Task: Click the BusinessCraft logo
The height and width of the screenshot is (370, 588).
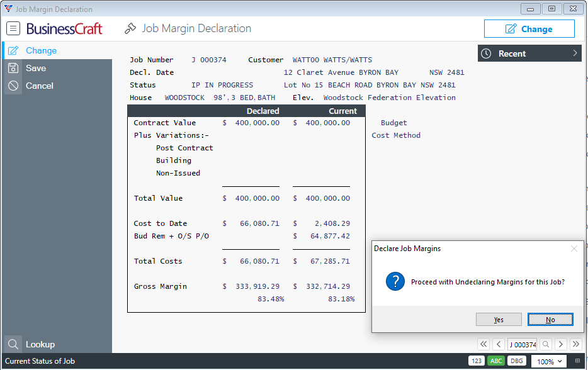Action: point(64,28)
